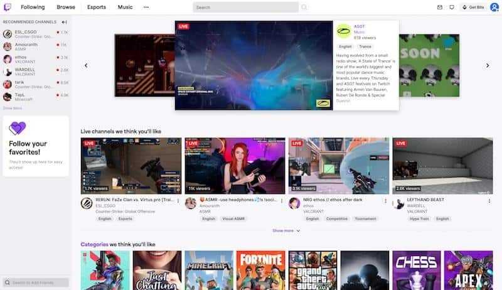
Task: Open the user profile avatar menu
Action: [494, 7]
